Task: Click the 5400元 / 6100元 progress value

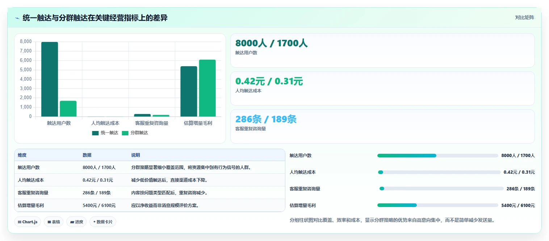Action: 518,205
